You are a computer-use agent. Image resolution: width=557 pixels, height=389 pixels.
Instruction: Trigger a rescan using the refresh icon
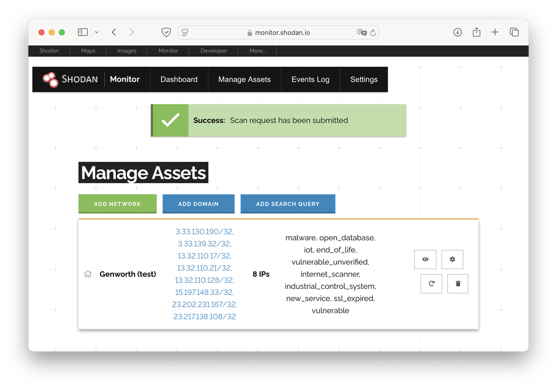point(431,284)
